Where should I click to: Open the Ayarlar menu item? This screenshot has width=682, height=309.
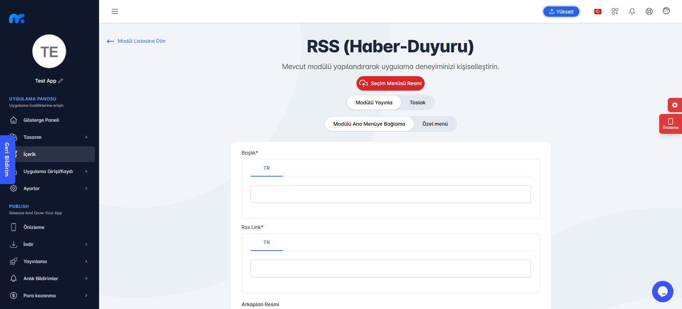coord(49,188)
